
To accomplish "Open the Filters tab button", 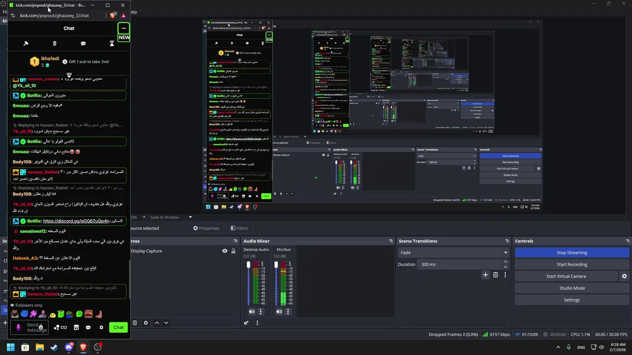I will click(239, 228).
